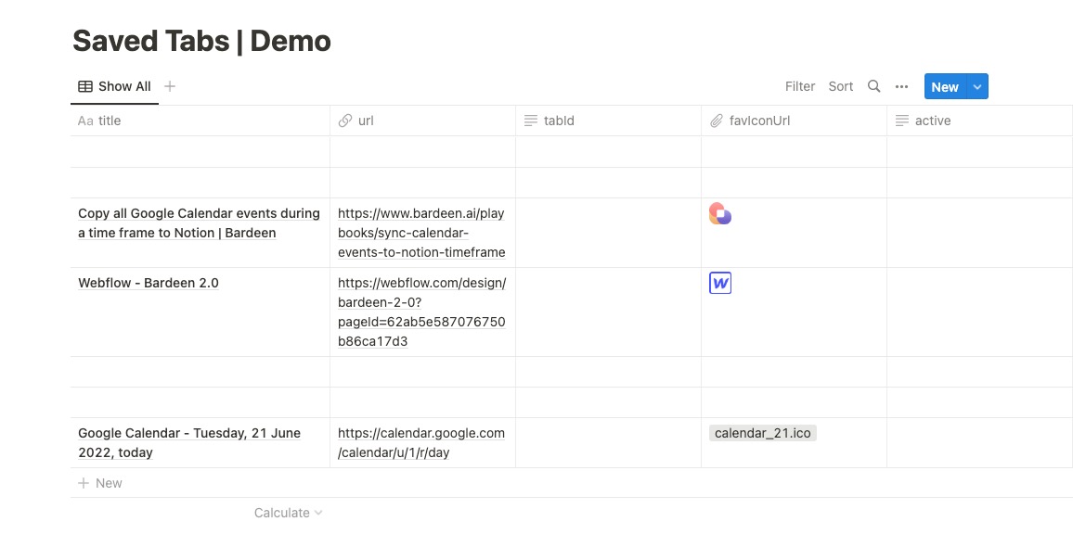Image resolution: width=1073 pixels, height=547 pixels.
Task: Click the tabId cell in Webflow row
Action: click(608, 312)
